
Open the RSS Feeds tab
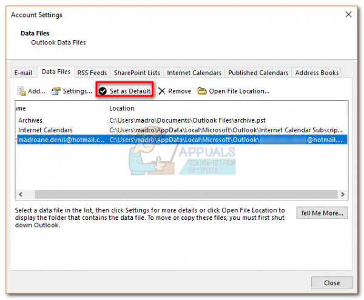coord(92,73)
